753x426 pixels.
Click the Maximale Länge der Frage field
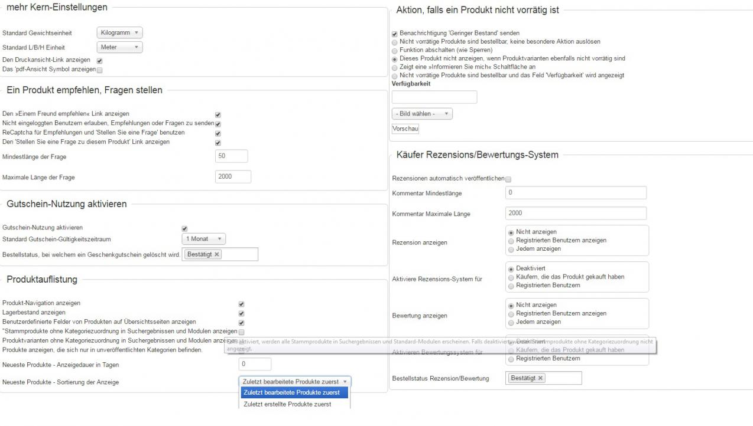(x=233, y=176)
